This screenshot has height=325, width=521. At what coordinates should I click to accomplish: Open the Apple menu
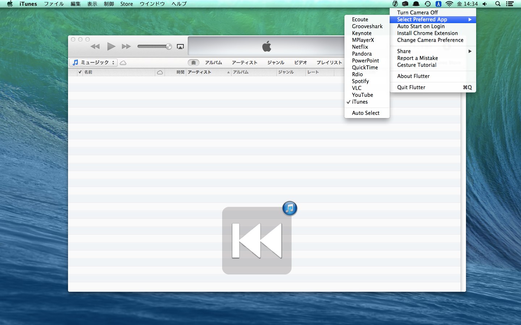click(x=10, y=4)
